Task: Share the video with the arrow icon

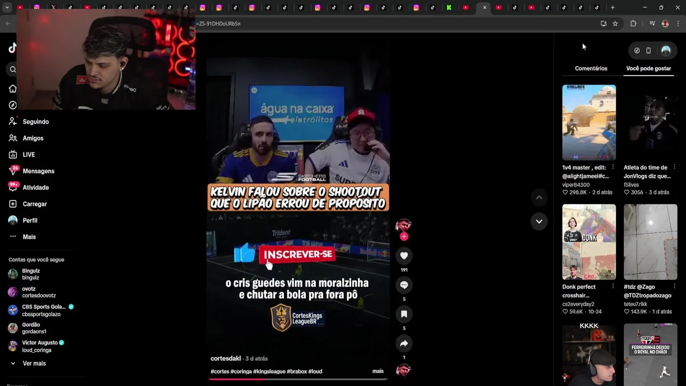Action: tap(404, 343)
